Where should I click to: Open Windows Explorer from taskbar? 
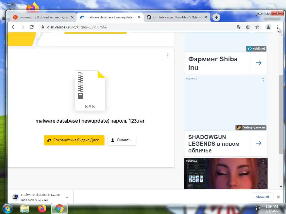click(x=25, y=209)
